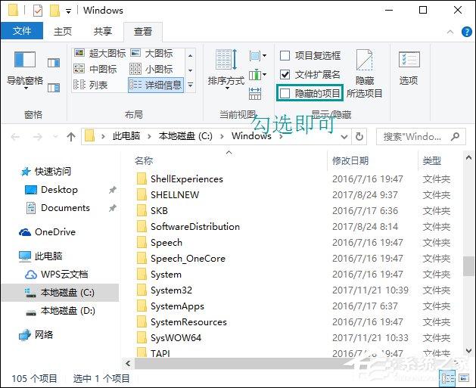Select OneDrive in the navigation pane
The image size is (476, 388).
(48, 232)
